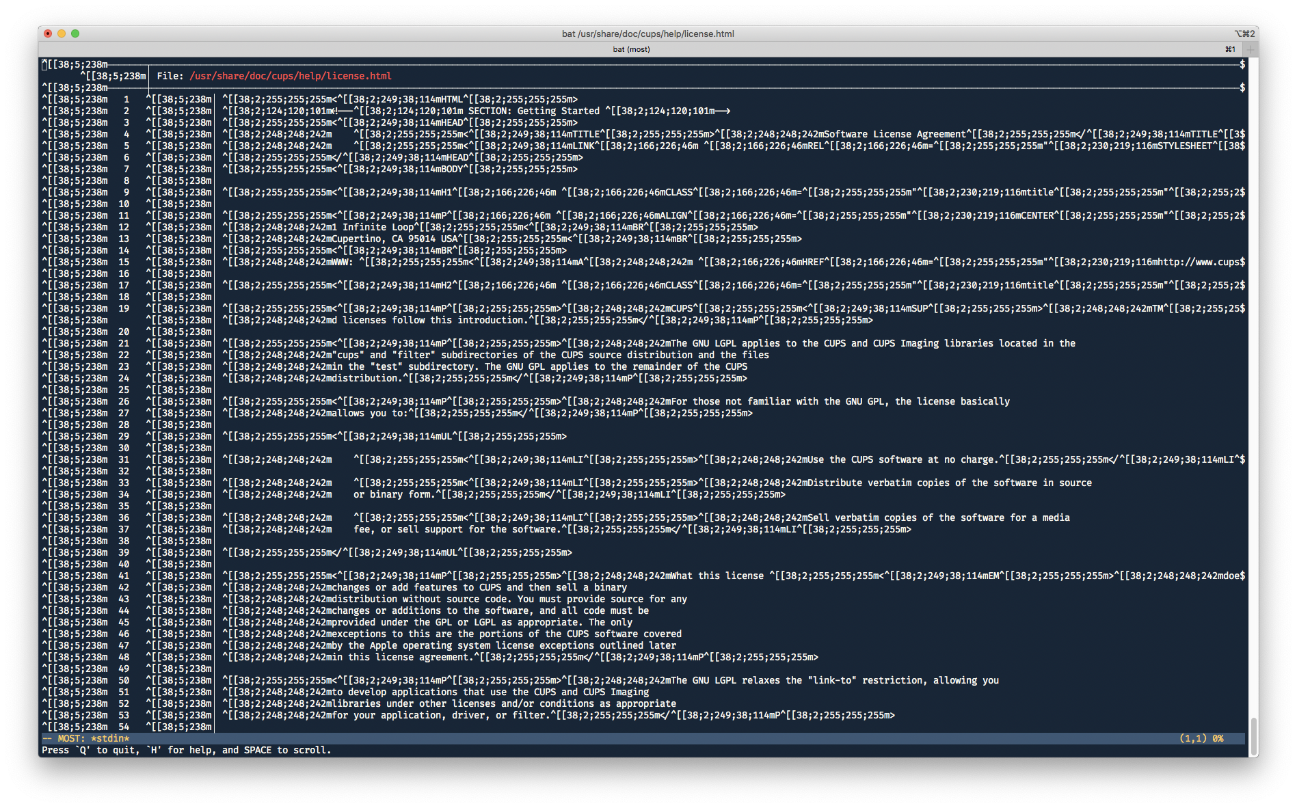Screen dimensions: 1297x808
Task: Click the /usr/share/doc/cups/help/license.html file path
Action: click(290, 76)
